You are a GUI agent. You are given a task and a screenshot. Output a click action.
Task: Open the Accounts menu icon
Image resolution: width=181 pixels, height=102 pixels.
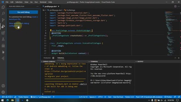[x=3, y=86]
